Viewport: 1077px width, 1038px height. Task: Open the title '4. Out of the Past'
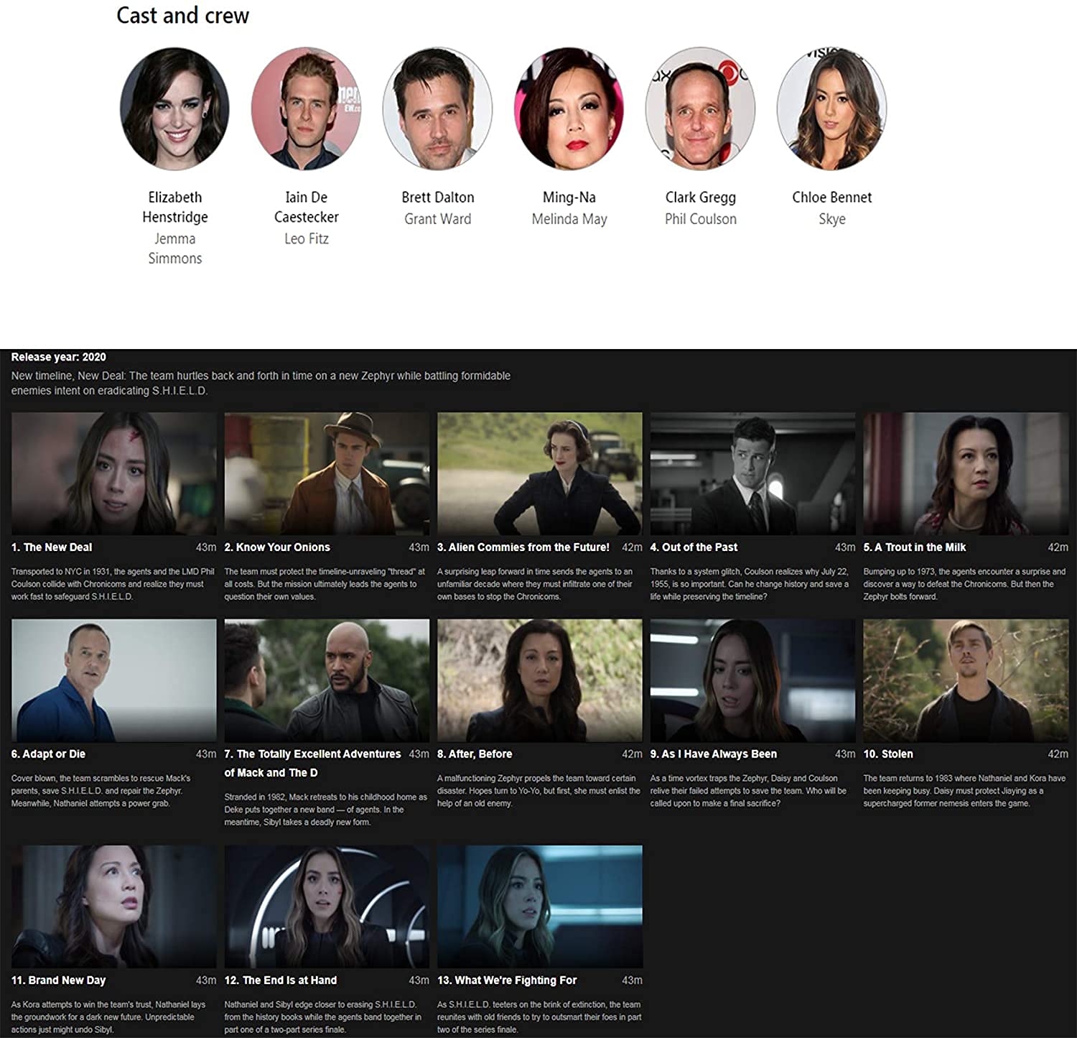coord(694,547)
